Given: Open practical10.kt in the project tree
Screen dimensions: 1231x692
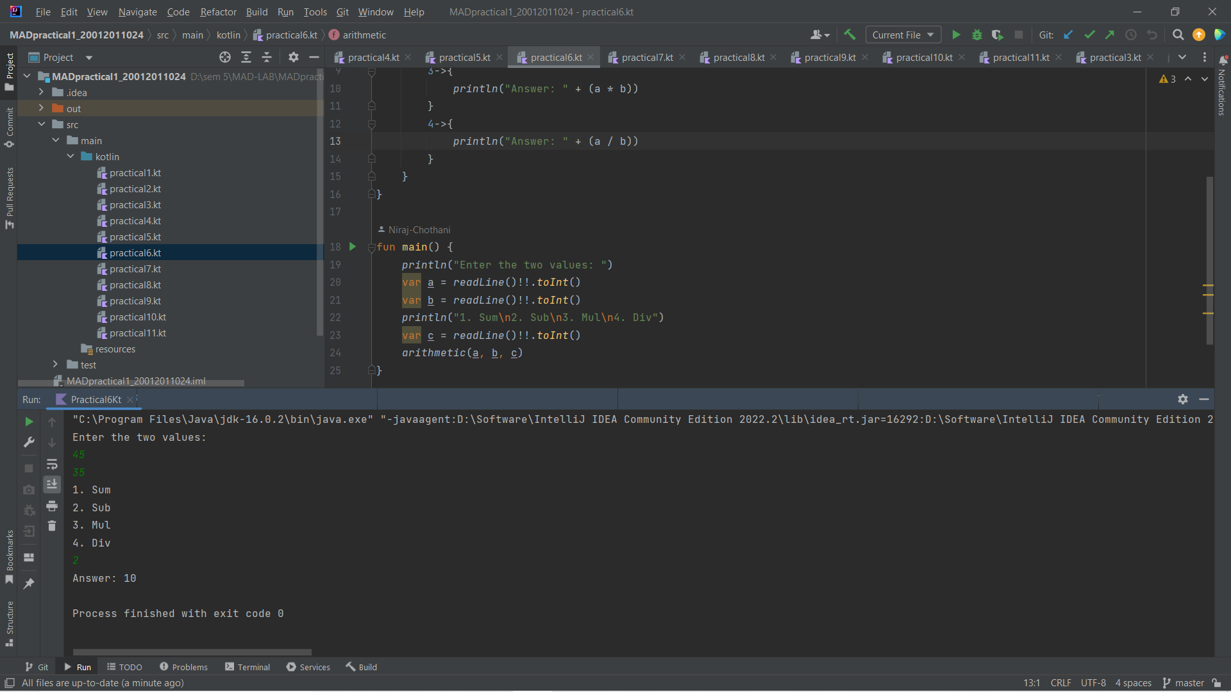Looking at the screenshot, I should click(x=137, y=317).
